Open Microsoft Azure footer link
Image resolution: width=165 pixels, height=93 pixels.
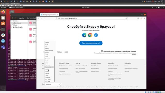94,66
